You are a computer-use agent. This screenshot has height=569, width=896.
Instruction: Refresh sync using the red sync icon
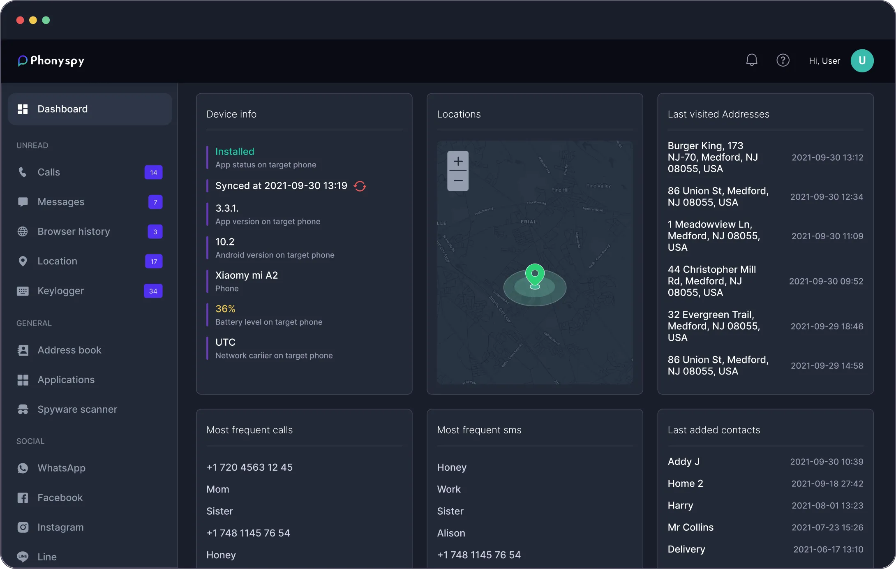point(360,186)
